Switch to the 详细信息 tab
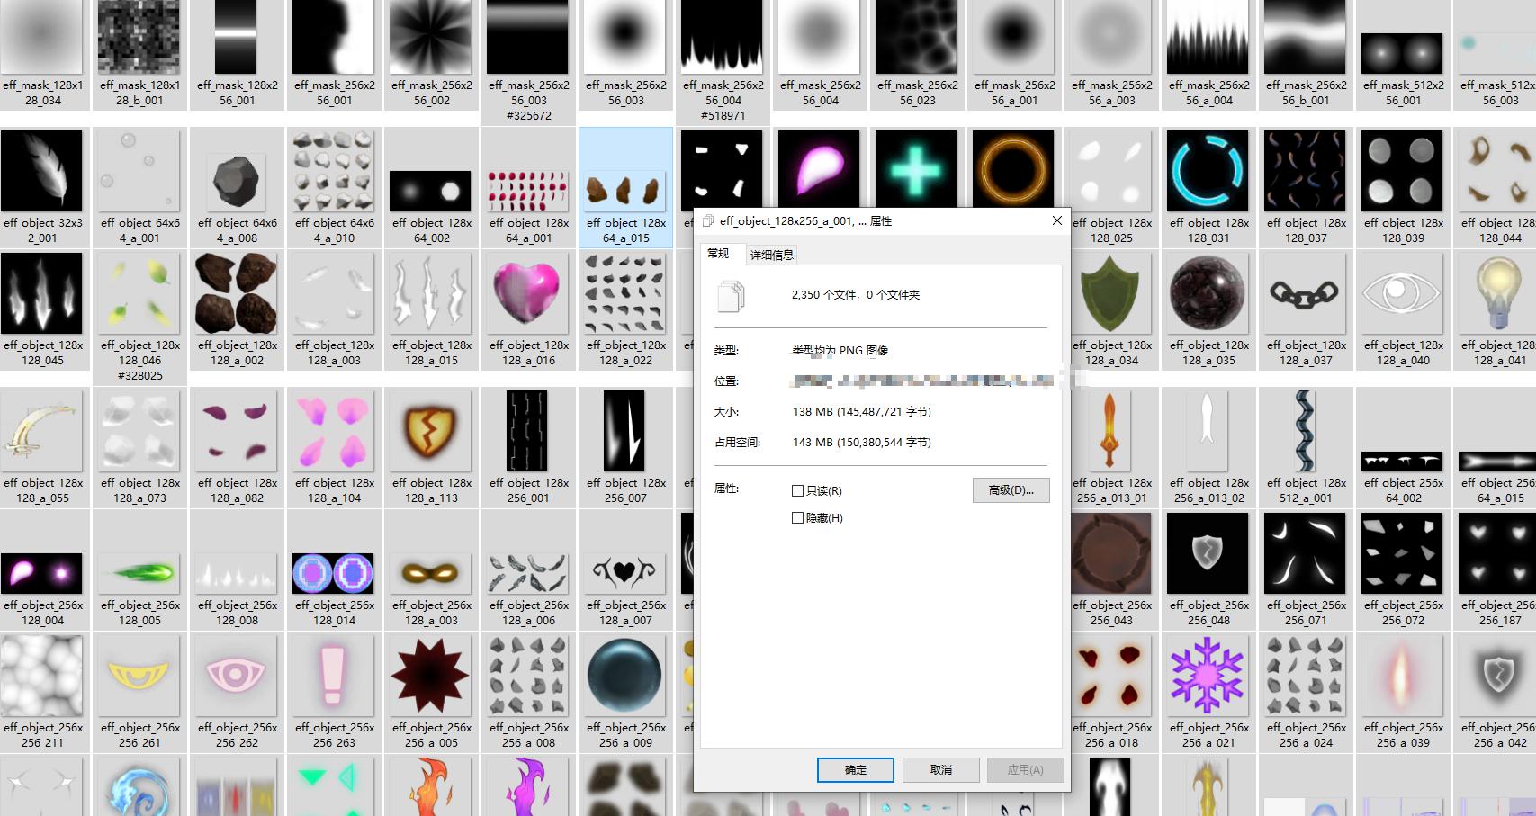 pyautogui.click(x=772, y=256)
